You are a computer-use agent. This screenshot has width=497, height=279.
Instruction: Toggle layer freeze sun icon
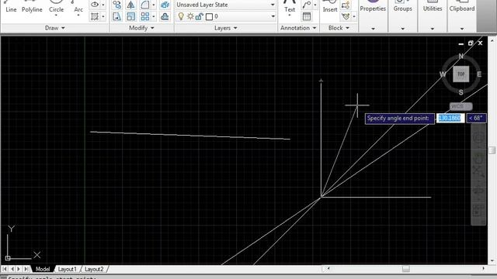pos(189,16)
